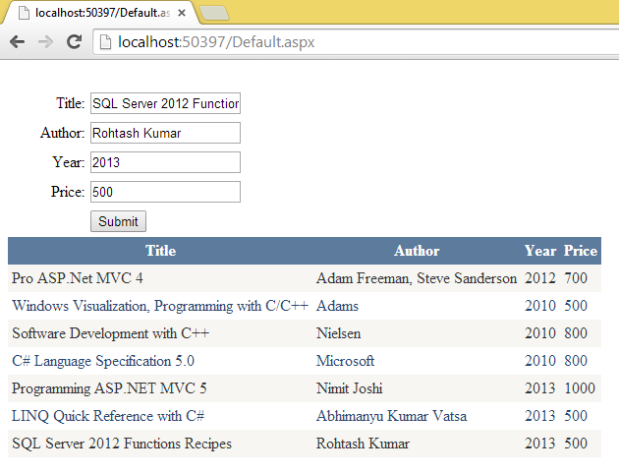Focus the Title text field

165,104
